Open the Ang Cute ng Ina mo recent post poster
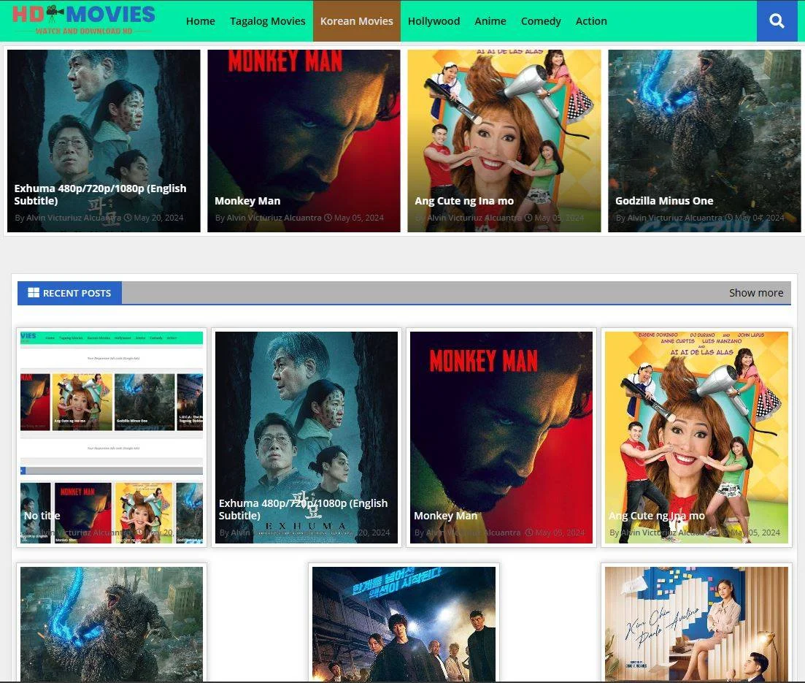The height and width of the screenshot is (683, 805). pos(696,438)
